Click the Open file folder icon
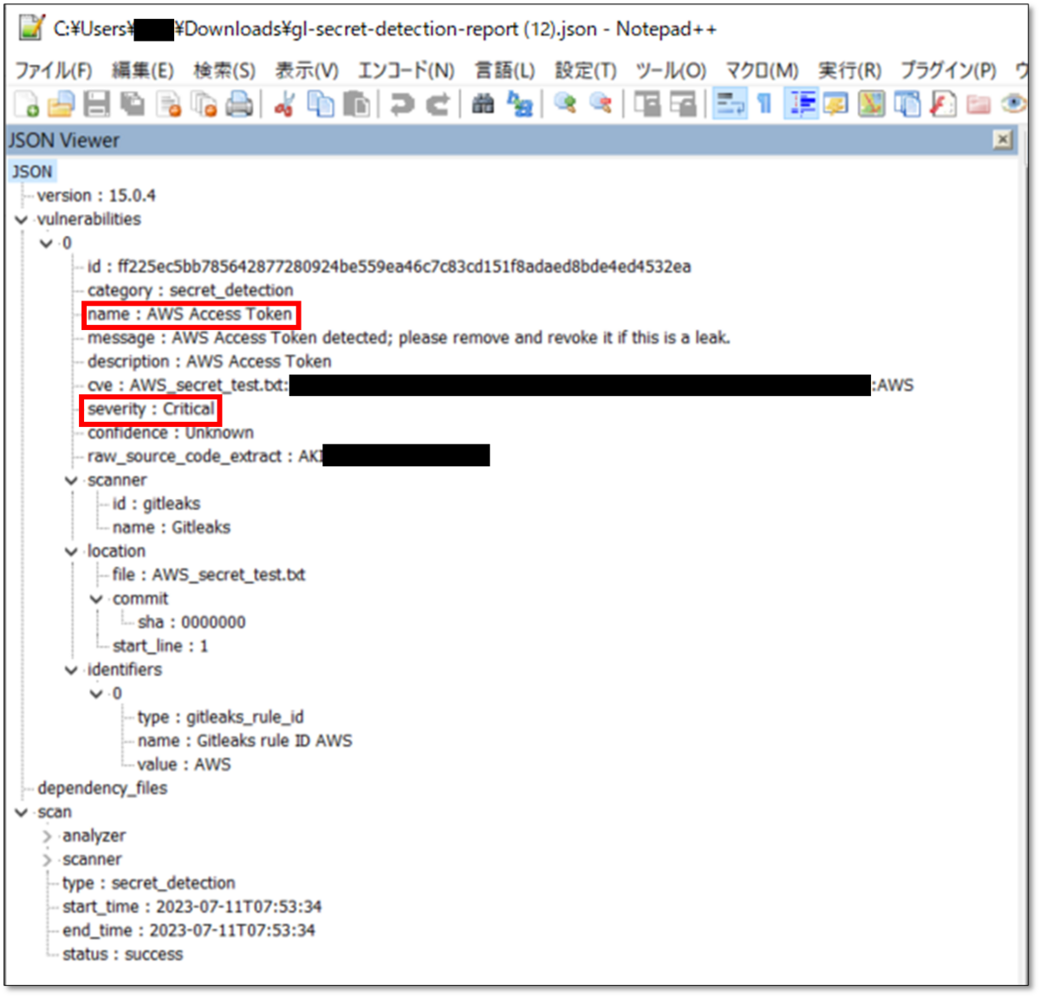 61,105
